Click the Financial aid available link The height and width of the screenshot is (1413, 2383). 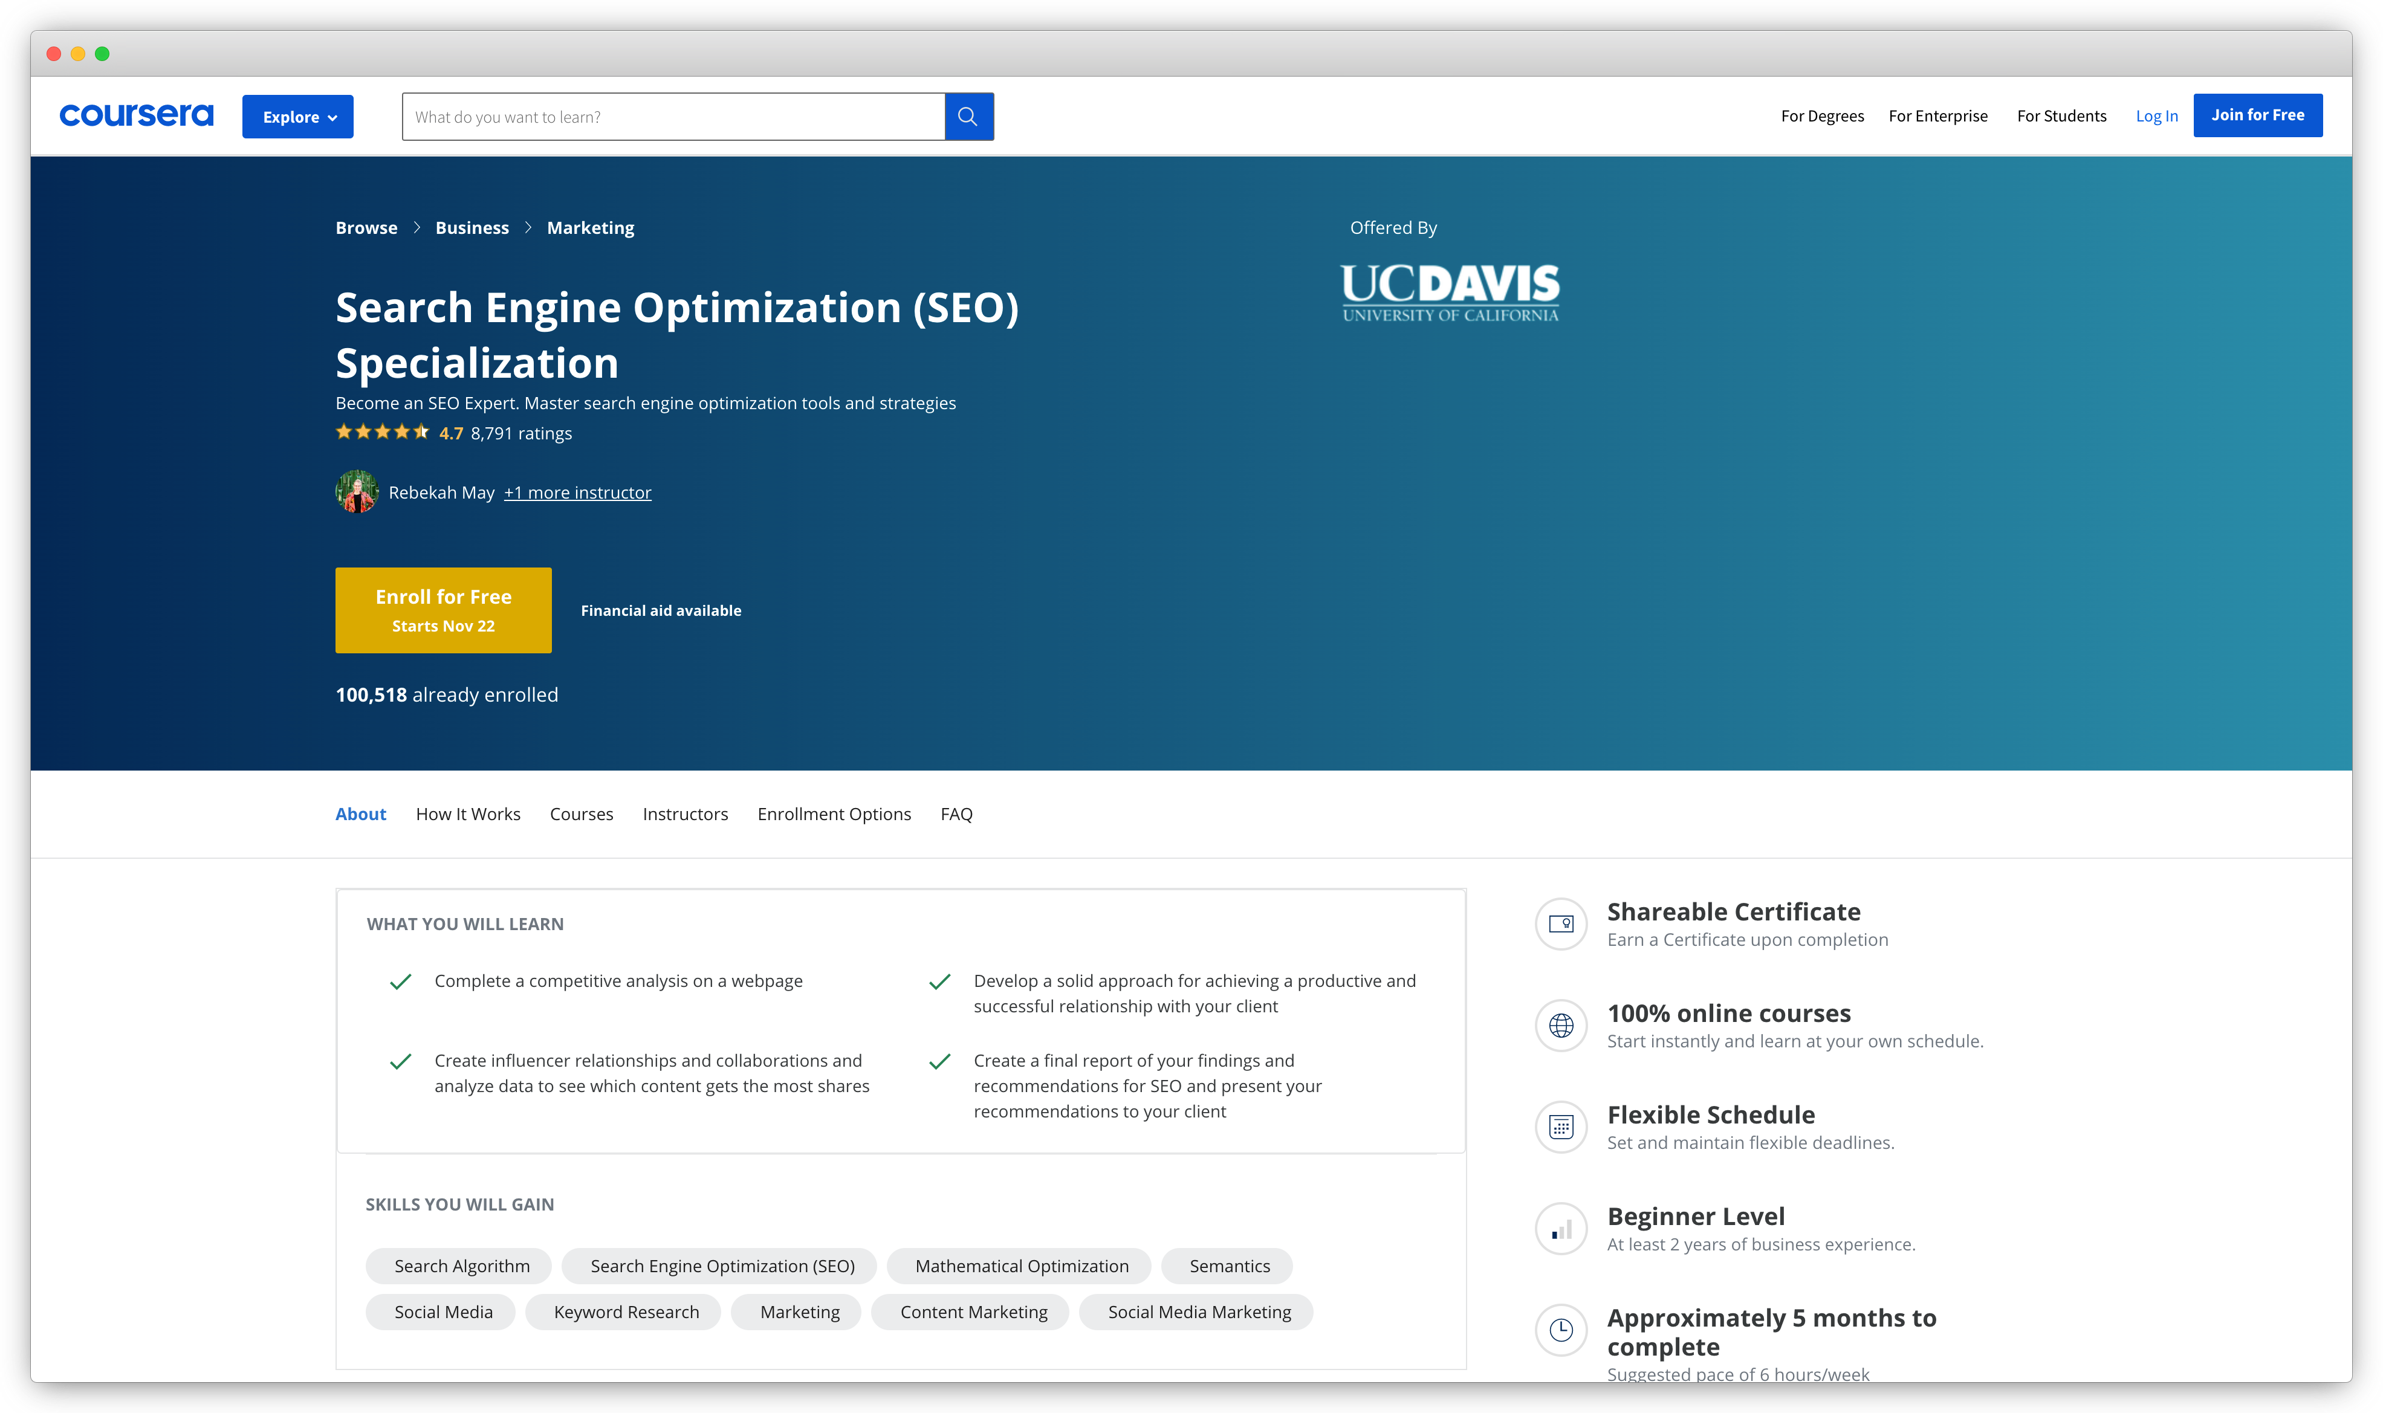click(x=660, y=610)
